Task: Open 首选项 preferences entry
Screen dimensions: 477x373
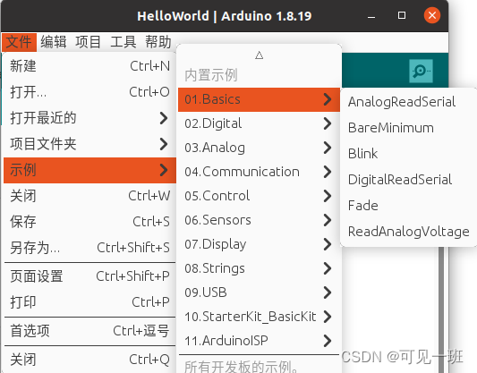Action: click(x=89, y=331)
